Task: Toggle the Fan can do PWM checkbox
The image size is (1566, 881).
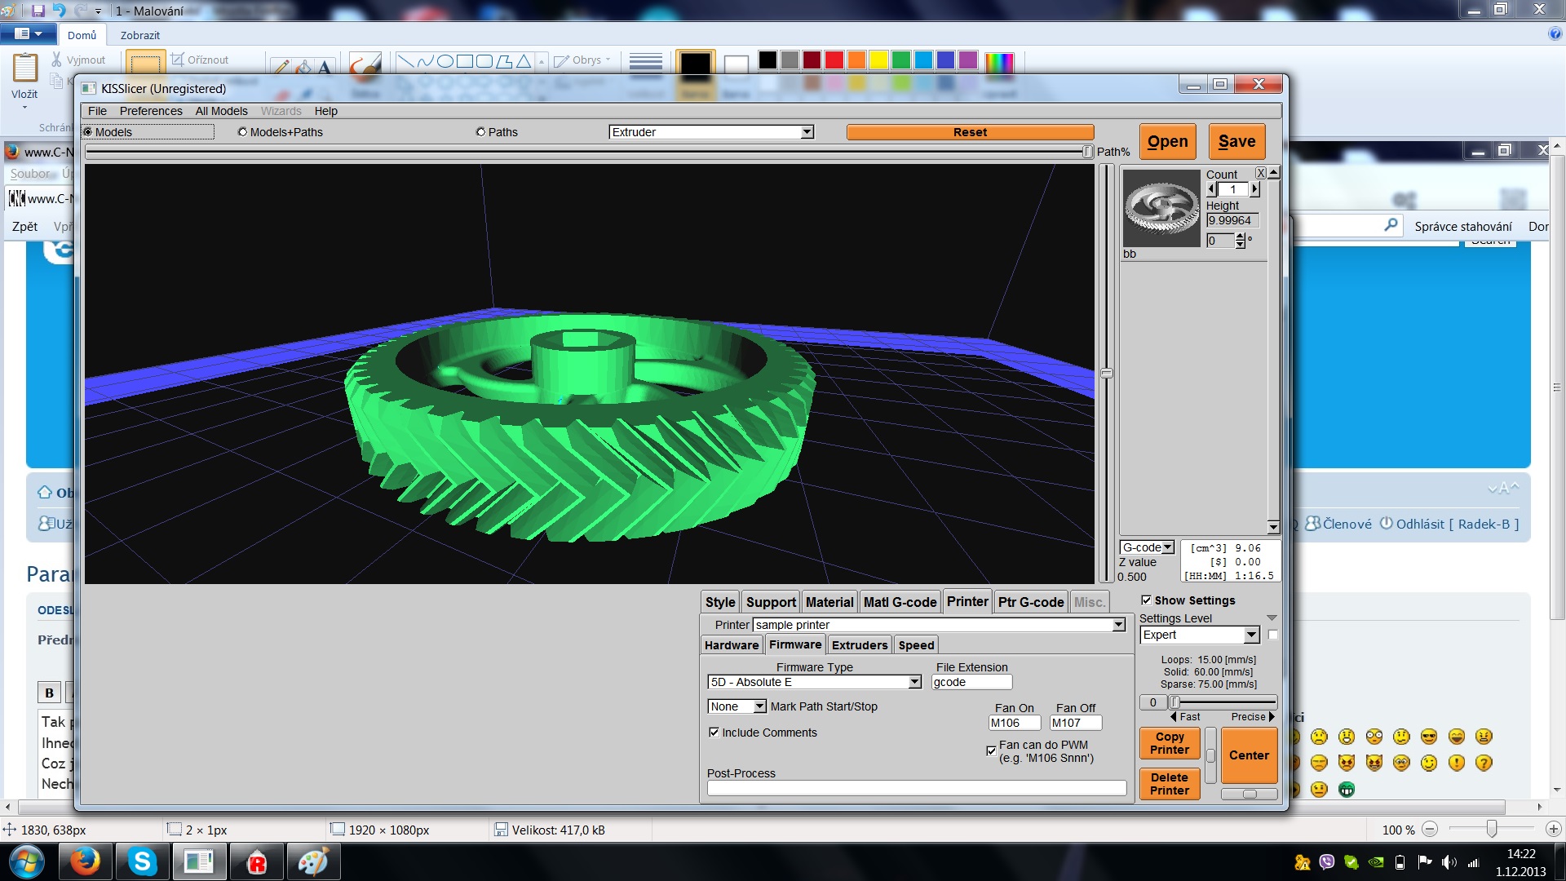Action: [x=991, y=750]
